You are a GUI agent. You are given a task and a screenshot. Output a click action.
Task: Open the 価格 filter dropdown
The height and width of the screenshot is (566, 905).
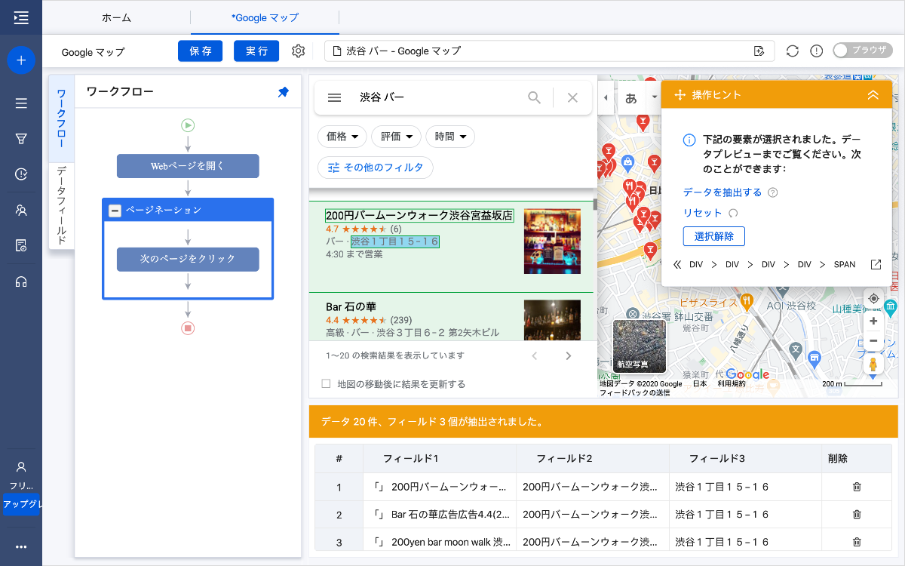342,137
